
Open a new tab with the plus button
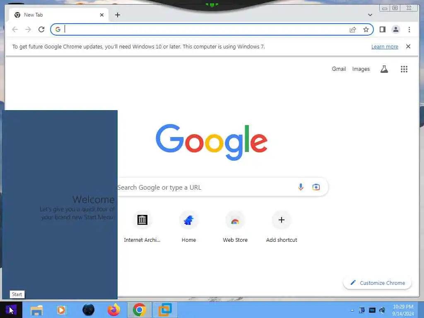tap(117, 15)
